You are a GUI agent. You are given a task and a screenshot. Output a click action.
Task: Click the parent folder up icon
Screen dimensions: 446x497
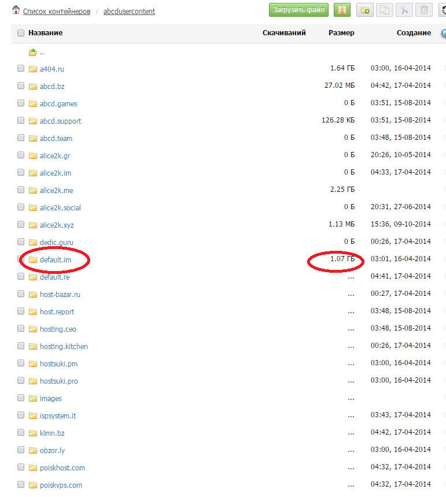(x=33, y=52)
